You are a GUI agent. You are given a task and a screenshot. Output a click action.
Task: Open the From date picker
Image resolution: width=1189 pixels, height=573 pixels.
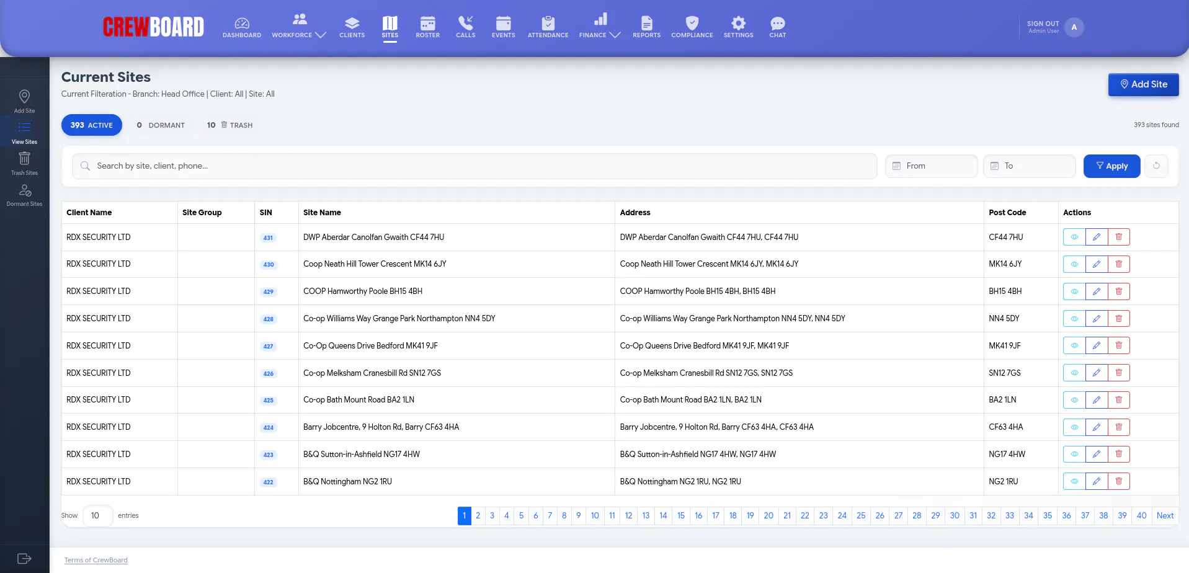point(931,166)
